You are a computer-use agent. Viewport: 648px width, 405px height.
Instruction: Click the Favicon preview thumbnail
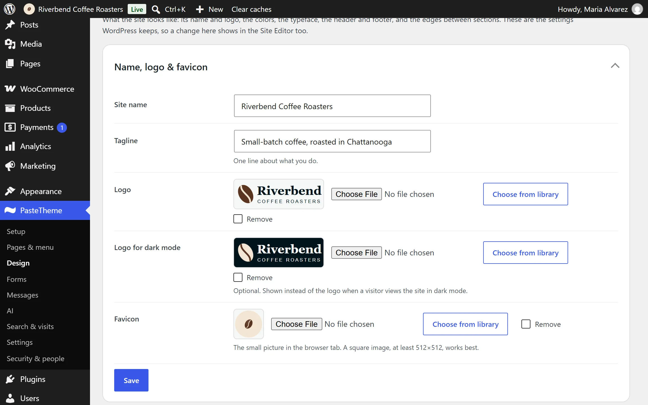[x=249, y=324]
